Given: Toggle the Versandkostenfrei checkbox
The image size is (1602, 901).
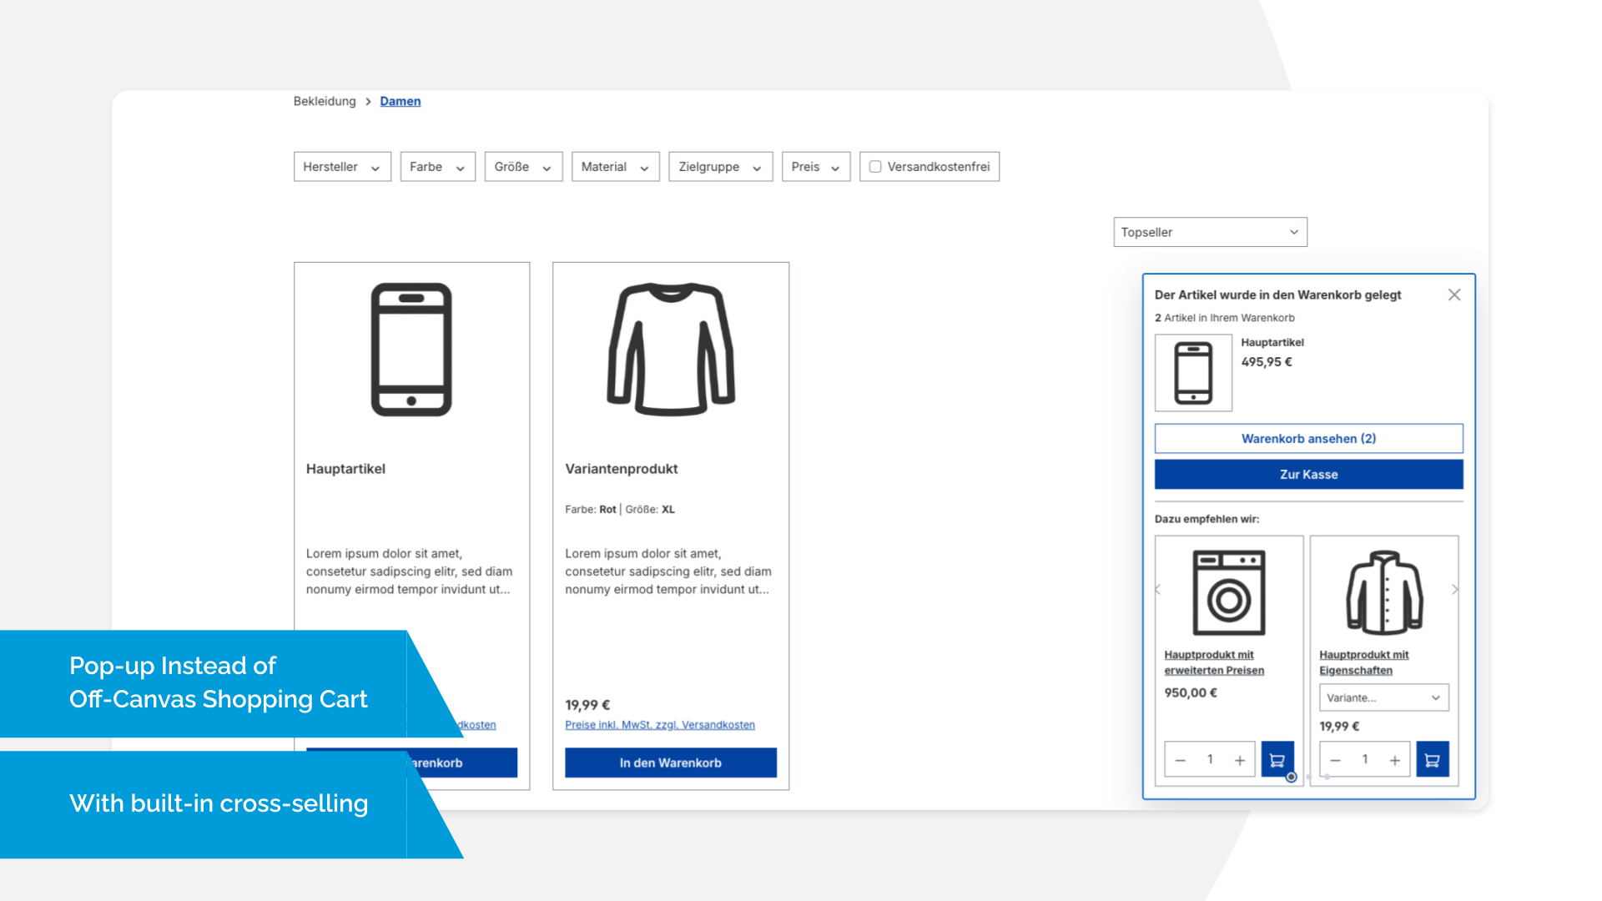Looking at the screenshot, I should click(x=875, y=167).
